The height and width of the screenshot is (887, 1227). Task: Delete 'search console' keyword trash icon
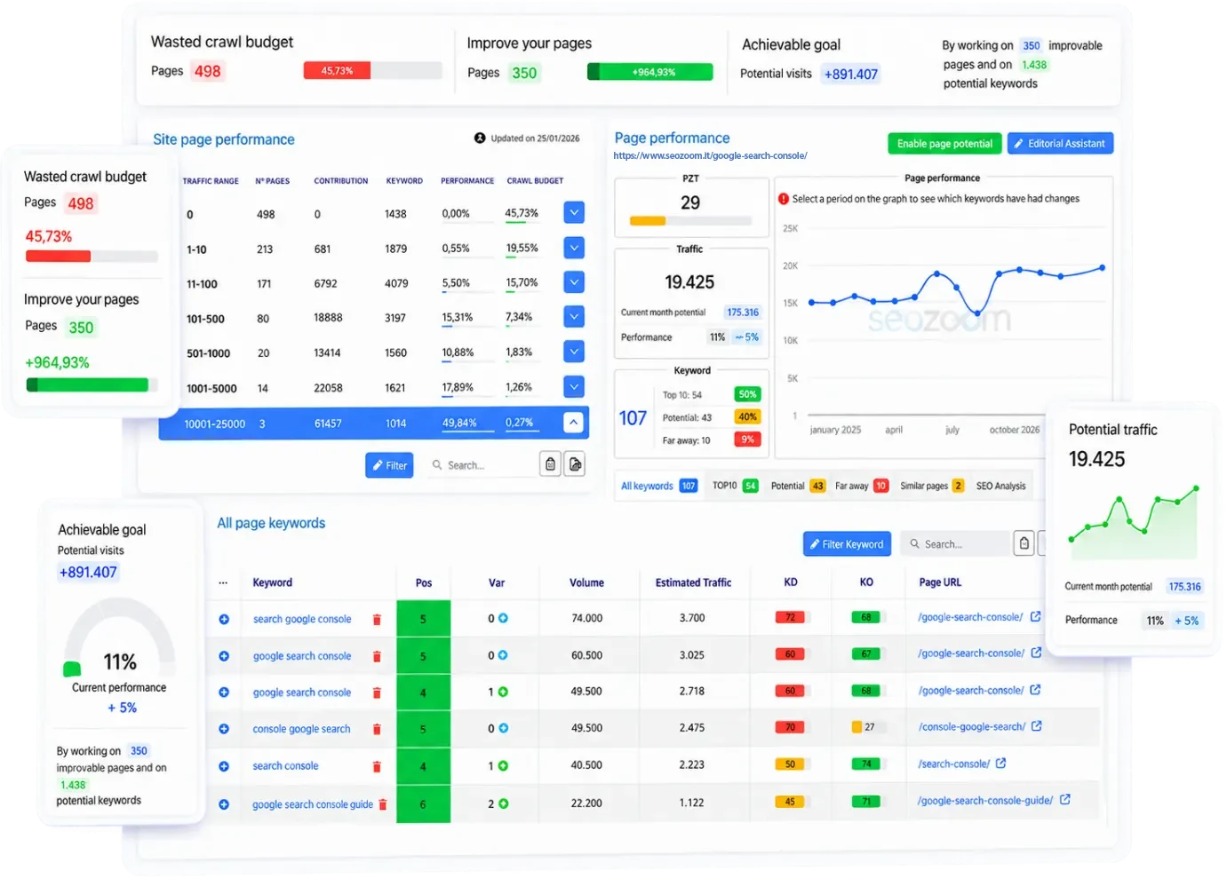click(377, 767)
